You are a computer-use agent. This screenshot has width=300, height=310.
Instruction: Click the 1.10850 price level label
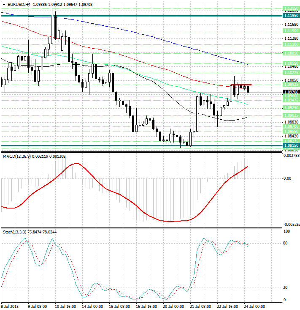291,53
